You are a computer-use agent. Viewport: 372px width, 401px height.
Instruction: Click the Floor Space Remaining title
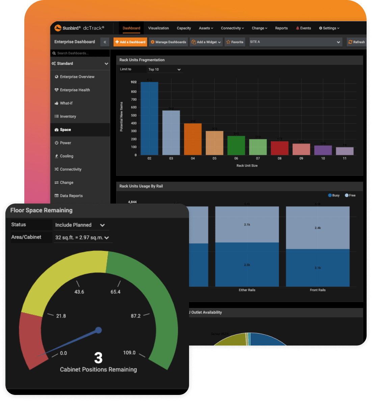pos(42,210)
